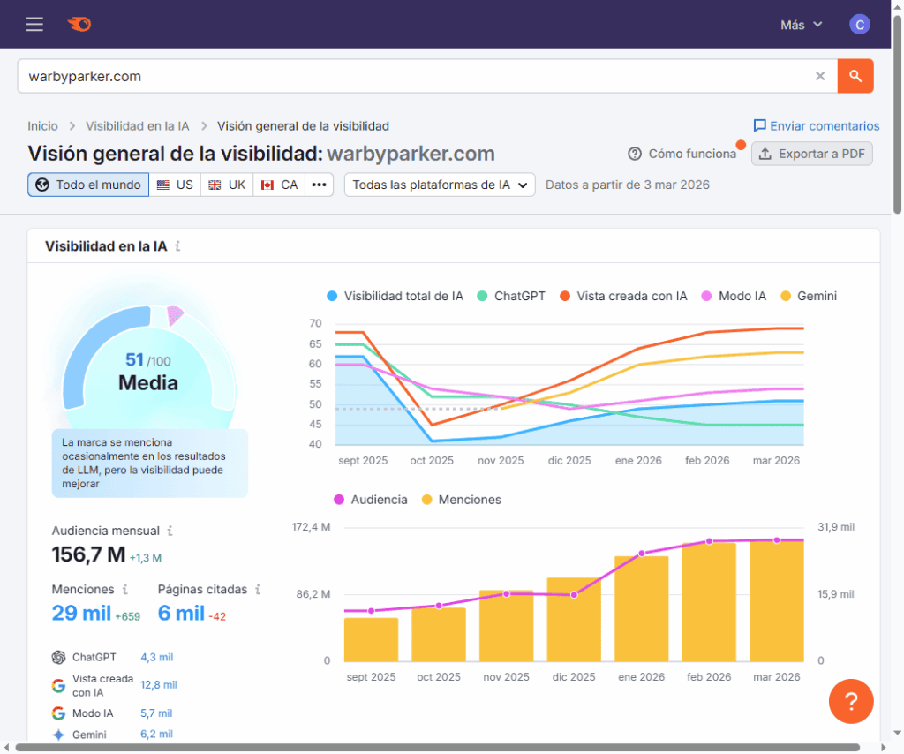Click the orange search magnifier button

pyautogui.click(x=854, y=76)
